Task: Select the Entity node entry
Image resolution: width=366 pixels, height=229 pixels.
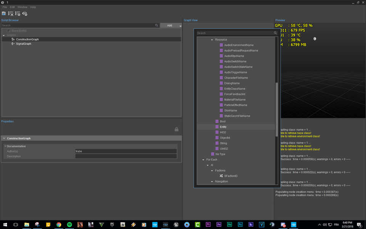Action: coord(236,127)
